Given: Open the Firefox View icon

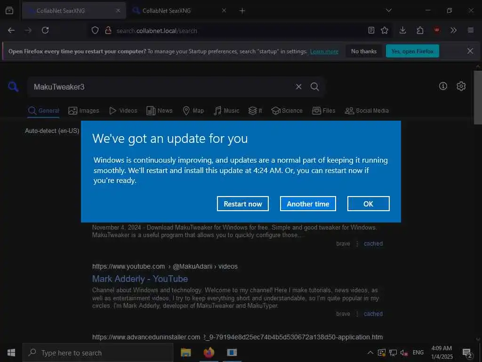Looking at the screenshot, I should click(9, 11).
